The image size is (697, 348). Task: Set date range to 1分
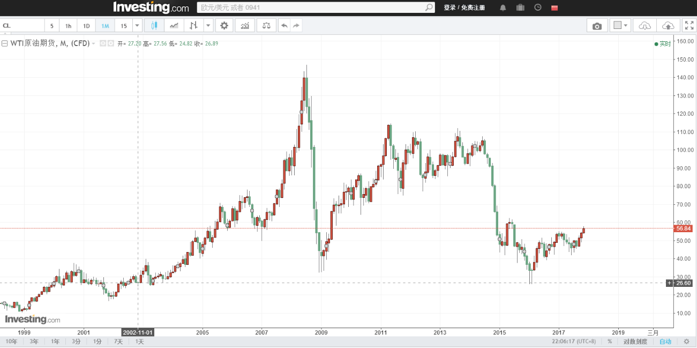tap(98, 342)
